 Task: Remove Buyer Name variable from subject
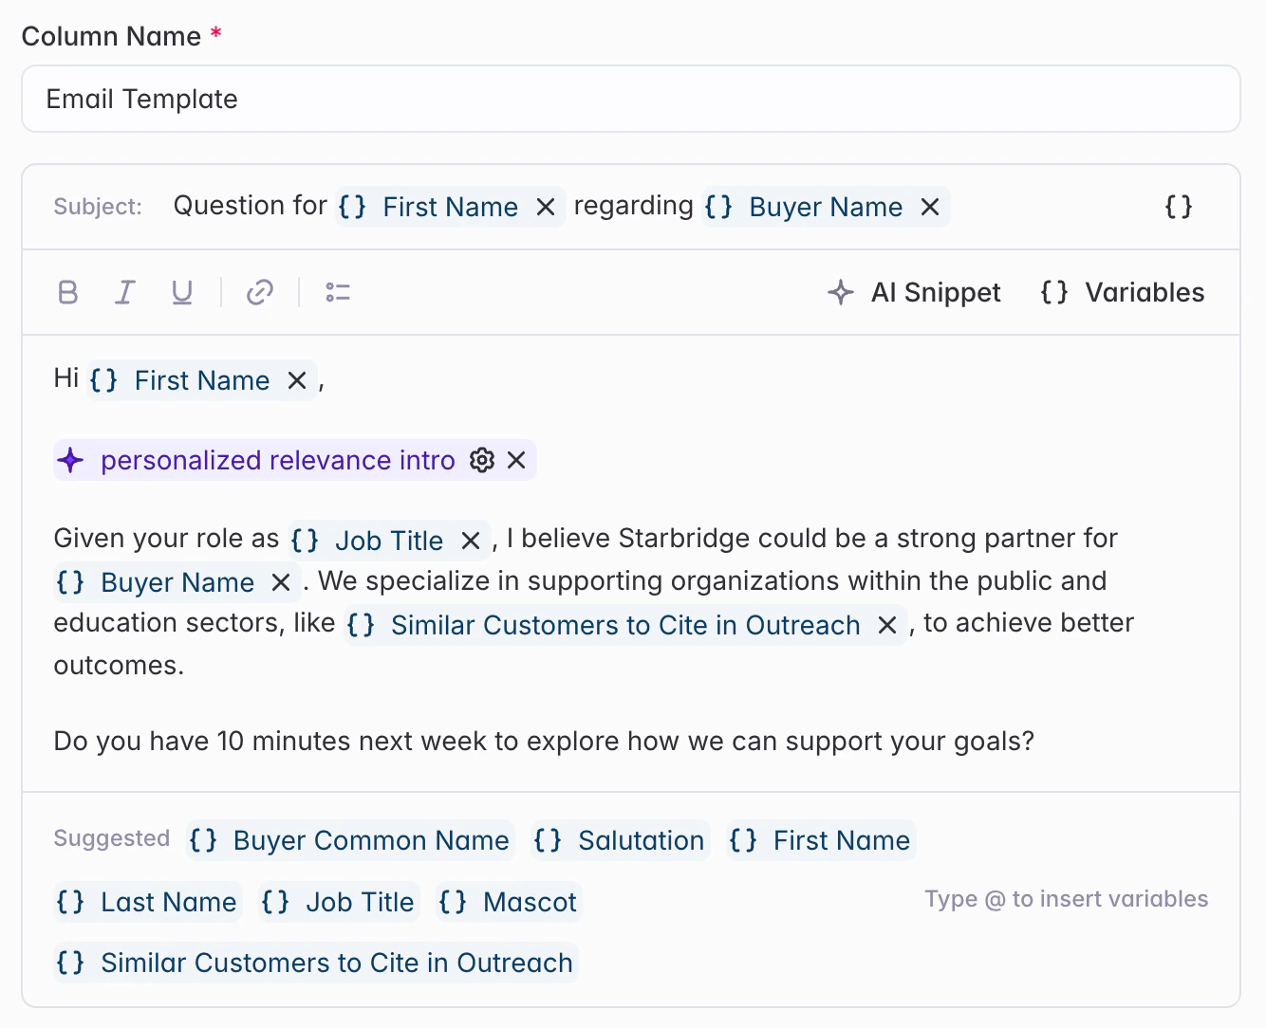(x=930, y=207)
